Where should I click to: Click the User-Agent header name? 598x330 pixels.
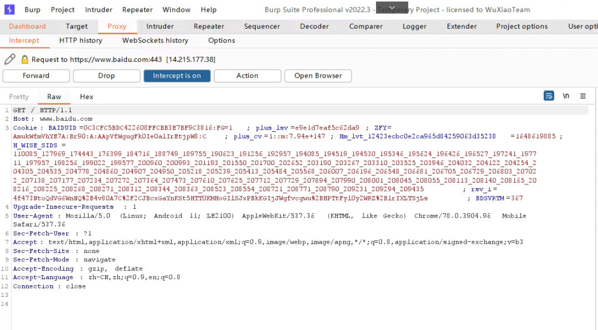(x=33, y=215)
